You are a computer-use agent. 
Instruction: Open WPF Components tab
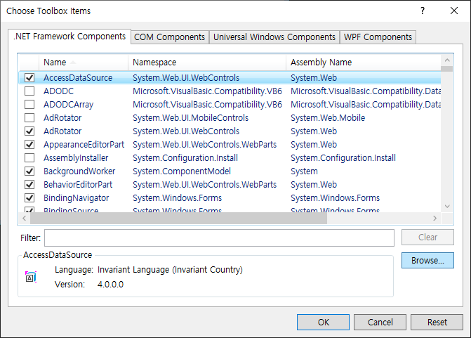378,37
